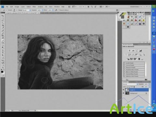
Task: Select the highlighted Eraser tool
Action: tap(3, 40)
